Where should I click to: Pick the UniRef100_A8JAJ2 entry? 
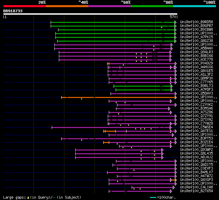[196, 157]
